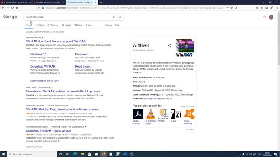
Task: Close the winrar download Google Search tab
Action: (96, 3)
